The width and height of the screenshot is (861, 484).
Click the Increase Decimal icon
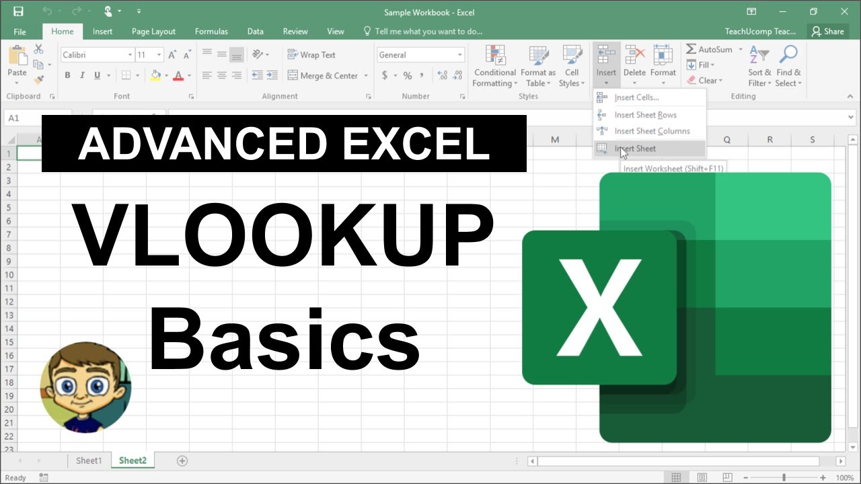[442, 75]
